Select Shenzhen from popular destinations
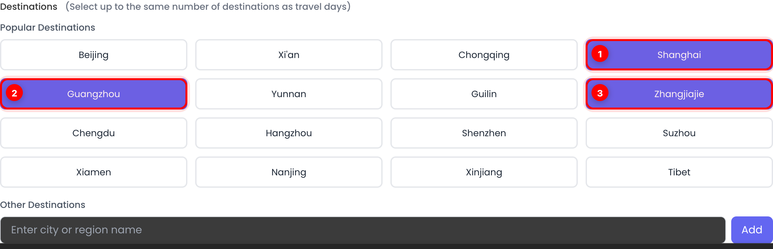Image resolution: width=773 pixels, height=249 pixels. (x=484, y=133)
